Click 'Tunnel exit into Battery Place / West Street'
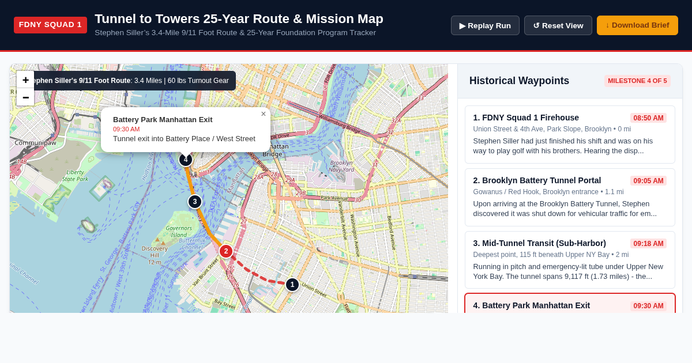The height and width of the screenshot is (363, 692). pyautogui.click(x=184, y=138)
